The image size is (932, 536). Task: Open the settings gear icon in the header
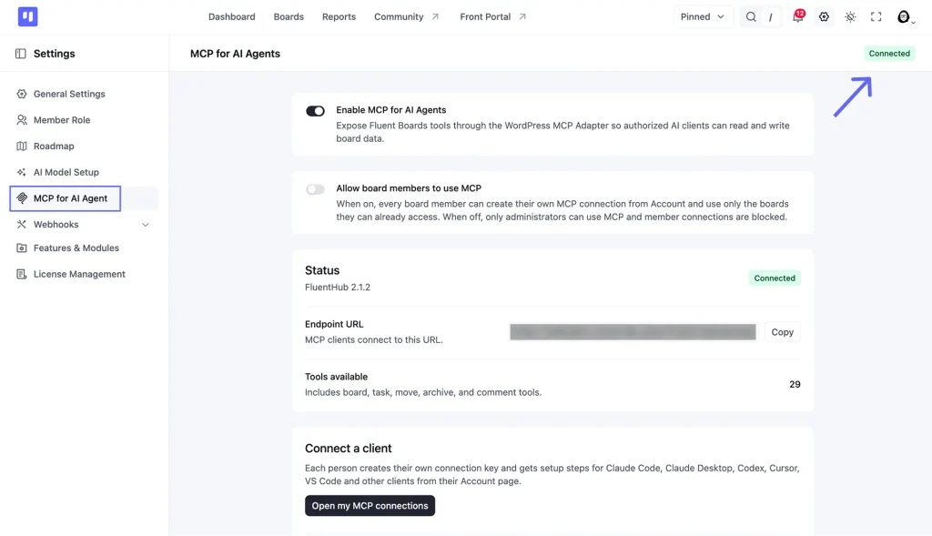click(x=824, y=16)
